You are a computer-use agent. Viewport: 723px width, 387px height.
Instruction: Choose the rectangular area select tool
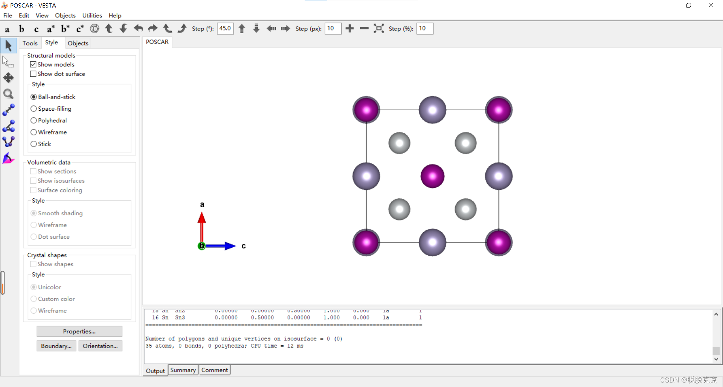8,62
